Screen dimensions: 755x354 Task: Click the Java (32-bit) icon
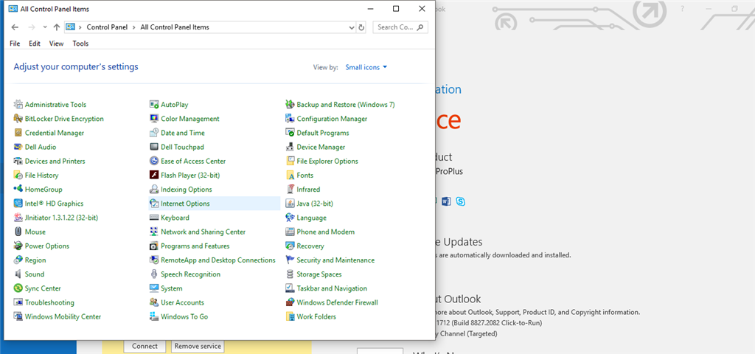point(290,204)
